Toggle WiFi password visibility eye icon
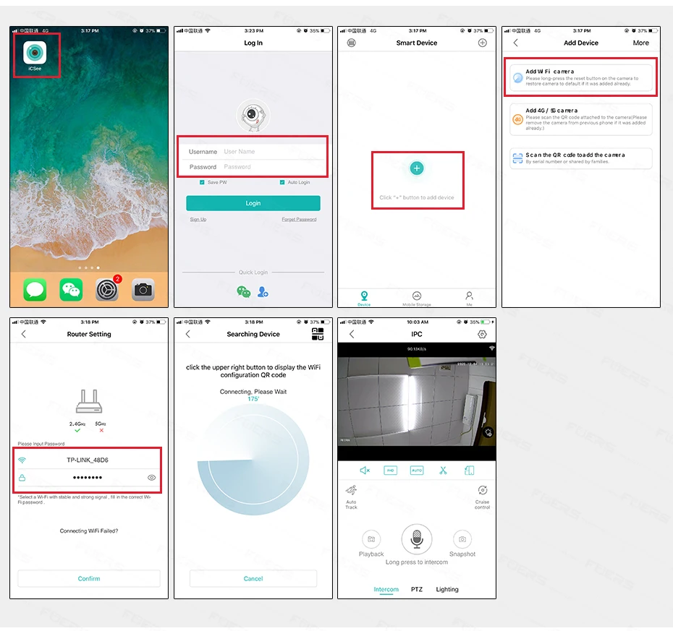 151,478
